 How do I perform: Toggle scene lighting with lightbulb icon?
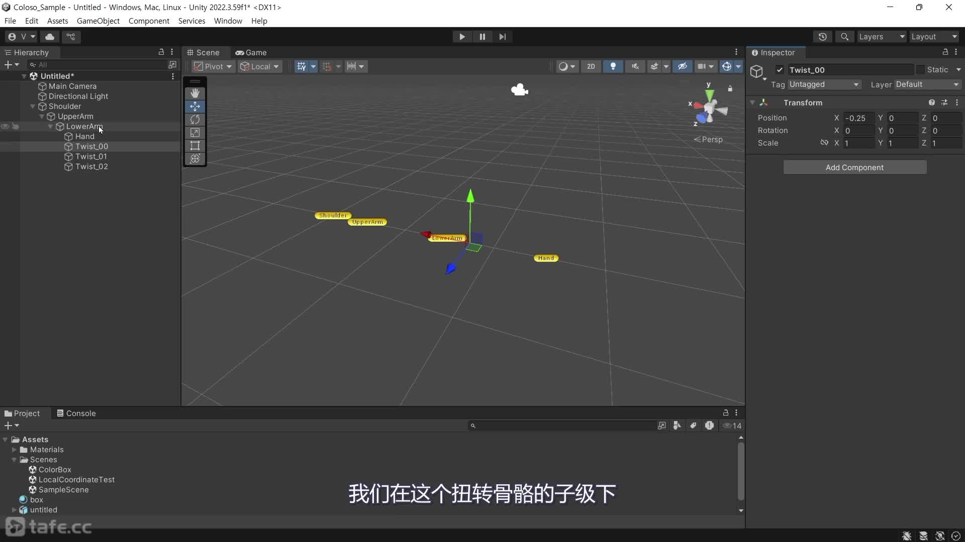[613, 66]
